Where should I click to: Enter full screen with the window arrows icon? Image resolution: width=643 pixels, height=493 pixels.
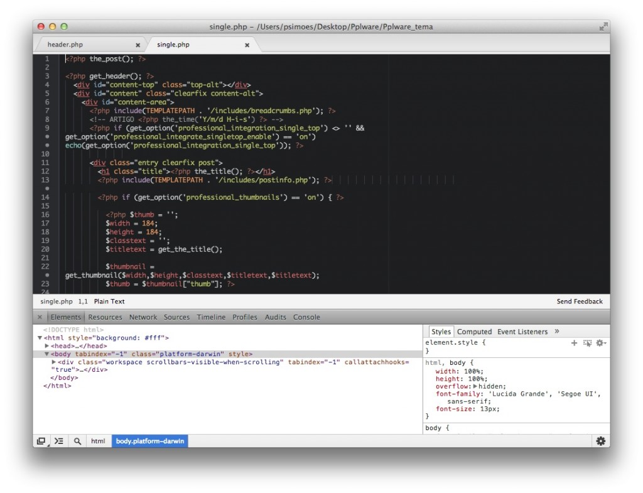[603, 26]
